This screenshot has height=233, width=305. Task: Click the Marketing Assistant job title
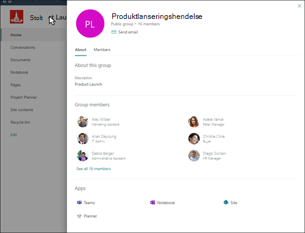point(106,124)
